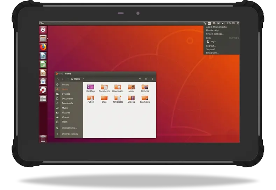Open LibreOffice Impress from the launcher
This screenshot has height=190, width=276.
click(x=43, y=73)
